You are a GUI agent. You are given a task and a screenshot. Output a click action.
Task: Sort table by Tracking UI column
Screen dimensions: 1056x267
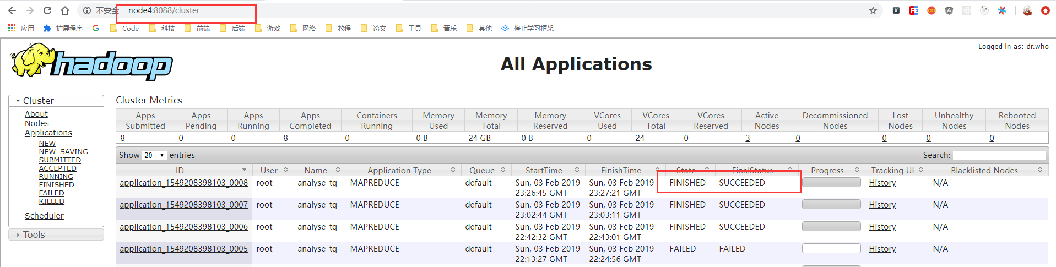point(897,170)
